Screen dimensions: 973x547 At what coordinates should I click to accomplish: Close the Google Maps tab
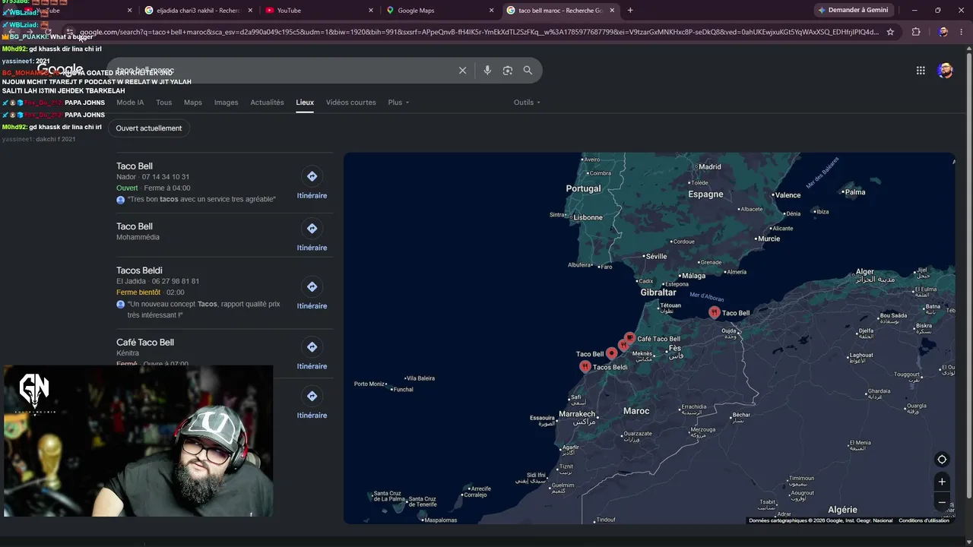point(491,11)
